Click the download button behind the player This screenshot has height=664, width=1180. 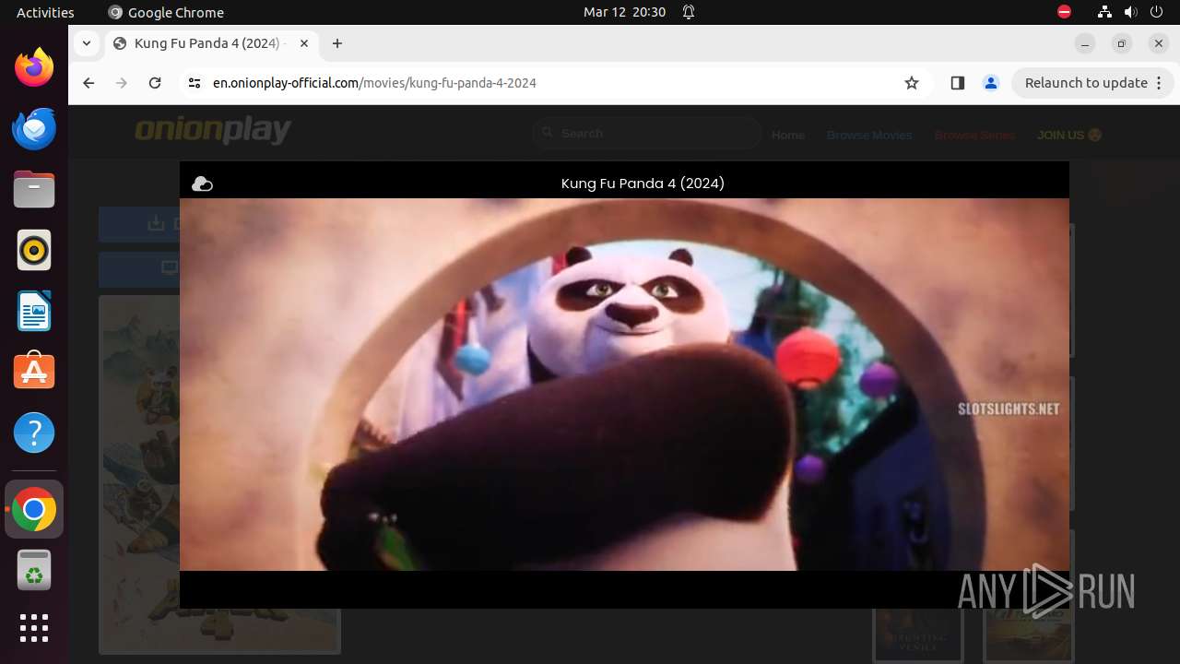coord(139,224)
